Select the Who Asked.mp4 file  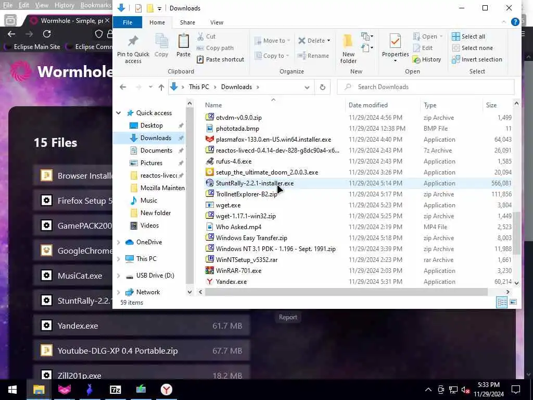tap(238, 227)
